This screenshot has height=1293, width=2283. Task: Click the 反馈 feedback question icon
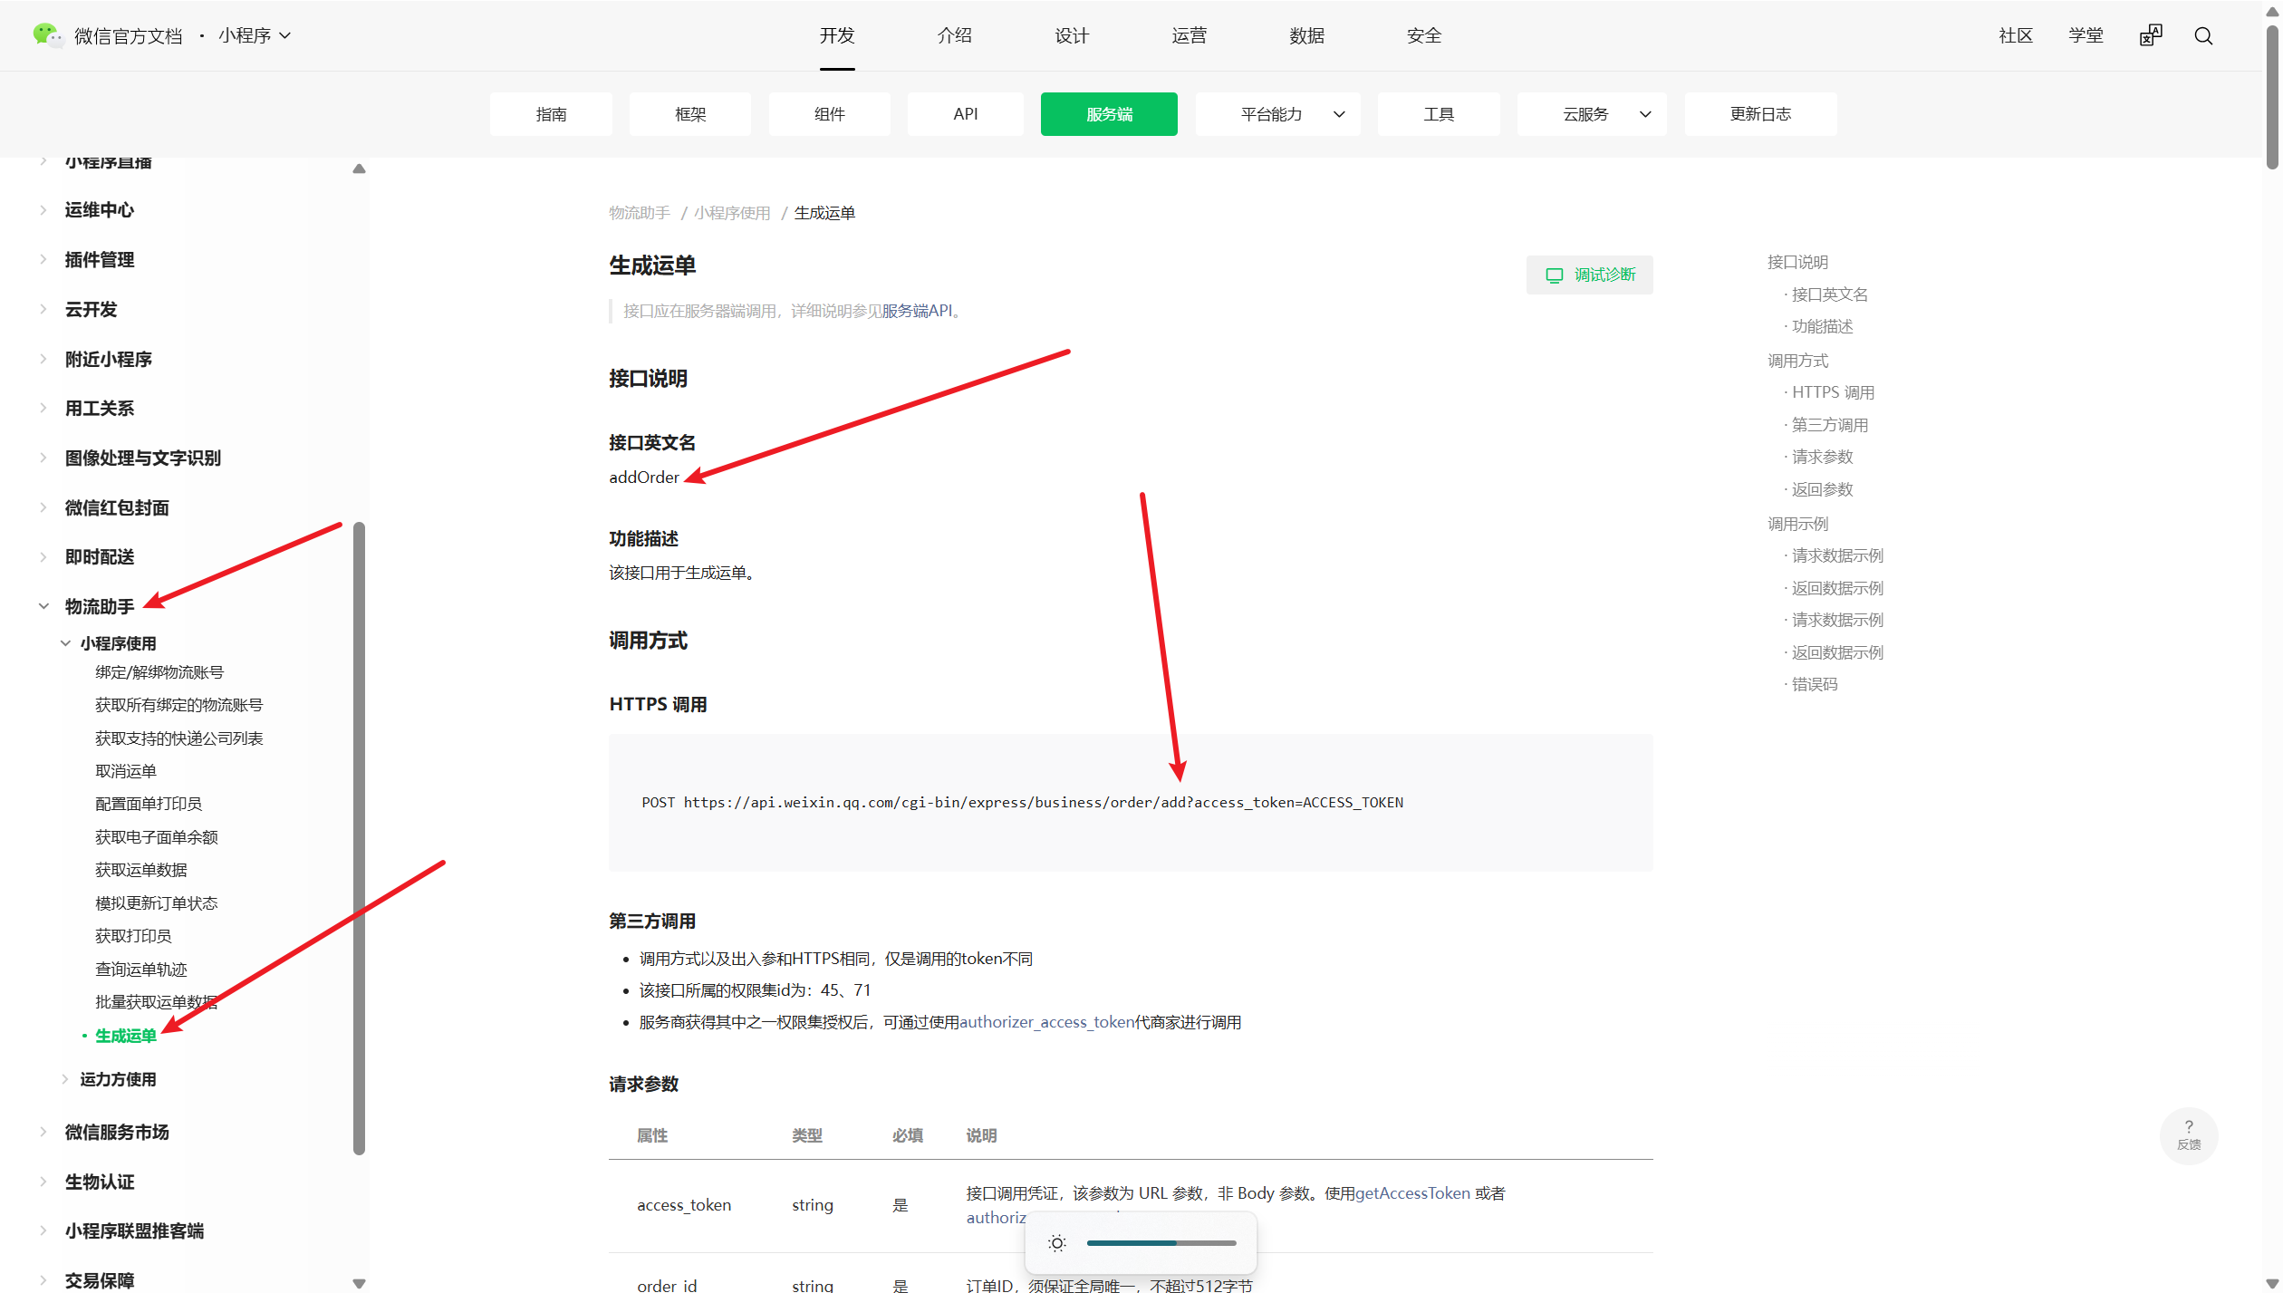pos(2188,1134)
